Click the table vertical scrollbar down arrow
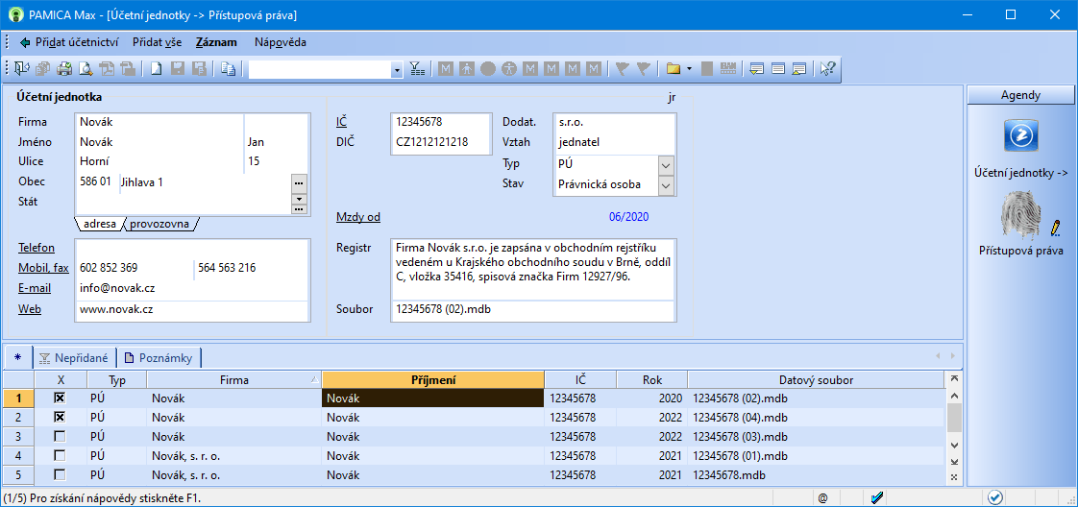This screenshot has width=1078, height=507. (x=953, y=446)
